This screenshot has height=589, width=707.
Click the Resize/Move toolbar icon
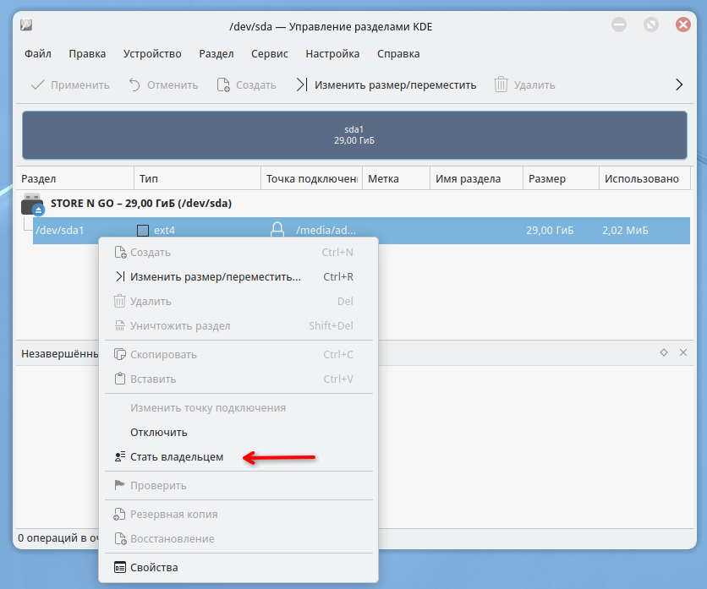pos(302,85)
